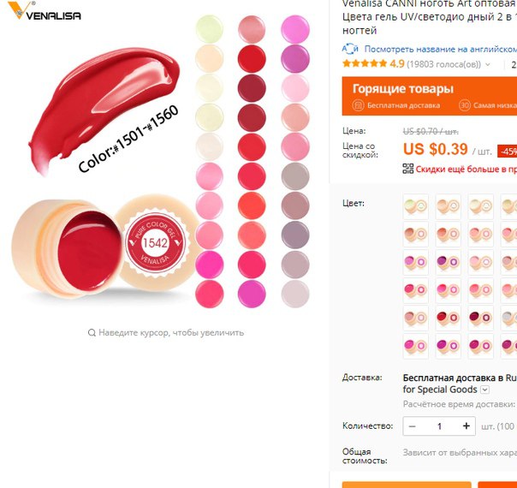Viewport: 517px width, 488px height.
Task: Click the orange buy button at bottom
Action: click(x=407, y=485)
